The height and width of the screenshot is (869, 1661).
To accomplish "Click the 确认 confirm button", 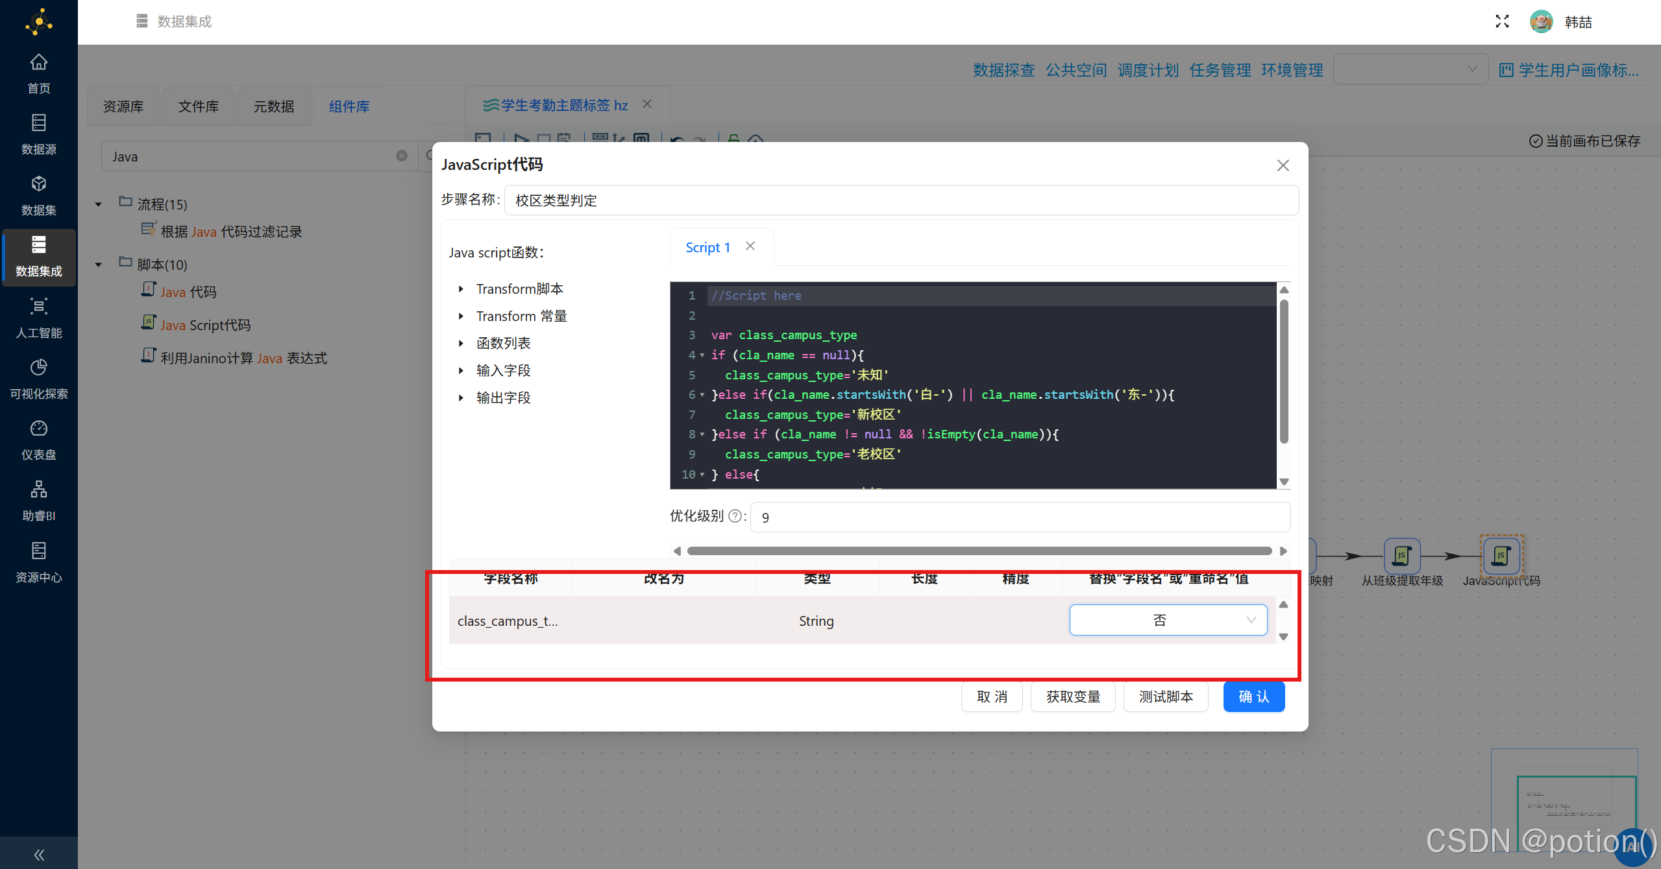I will click(1254, 696).
